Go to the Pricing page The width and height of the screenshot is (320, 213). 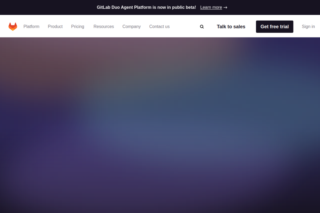click(77, 27)
